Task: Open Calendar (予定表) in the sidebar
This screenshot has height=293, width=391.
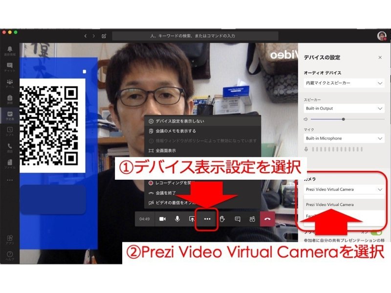Action: coord(10,116)
